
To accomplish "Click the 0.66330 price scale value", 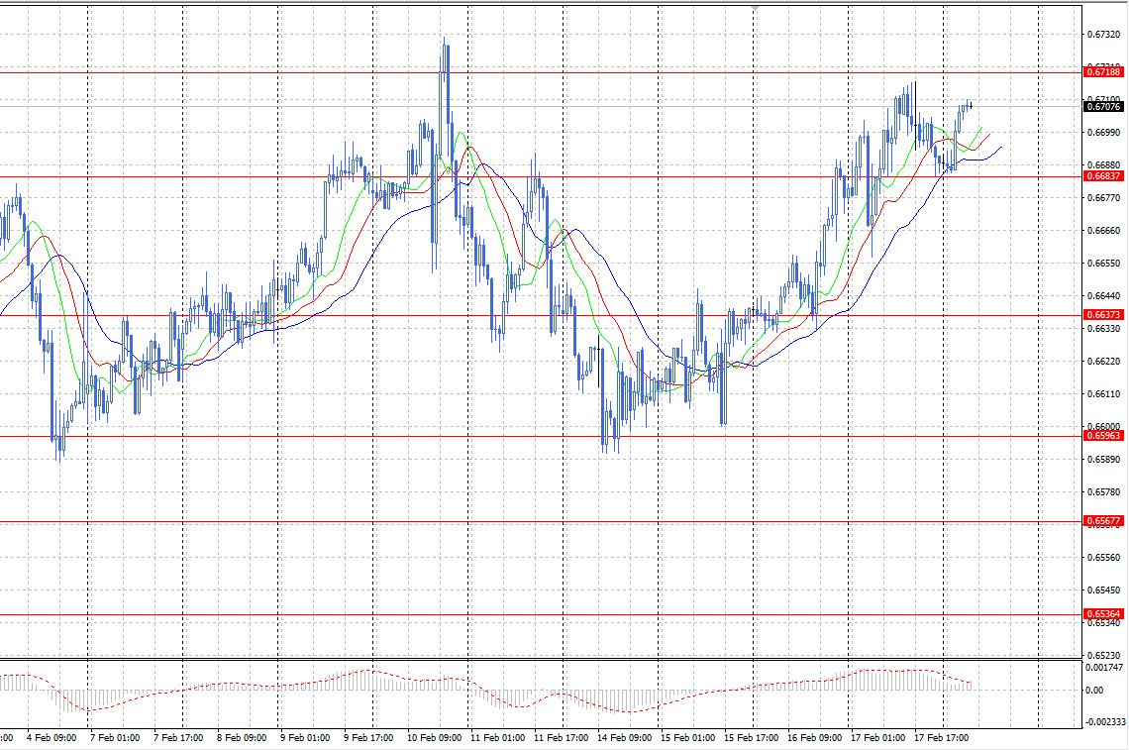I will 1103,329.
